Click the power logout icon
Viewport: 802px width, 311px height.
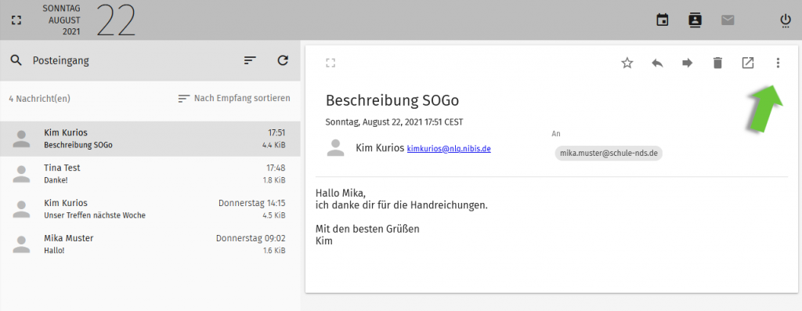785,21
